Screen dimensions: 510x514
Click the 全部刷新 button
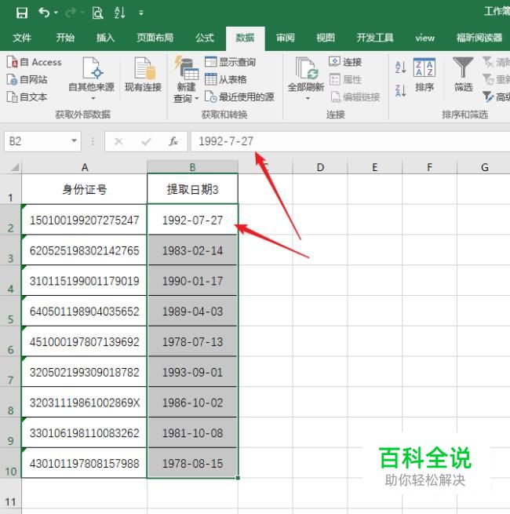[306, 78]
